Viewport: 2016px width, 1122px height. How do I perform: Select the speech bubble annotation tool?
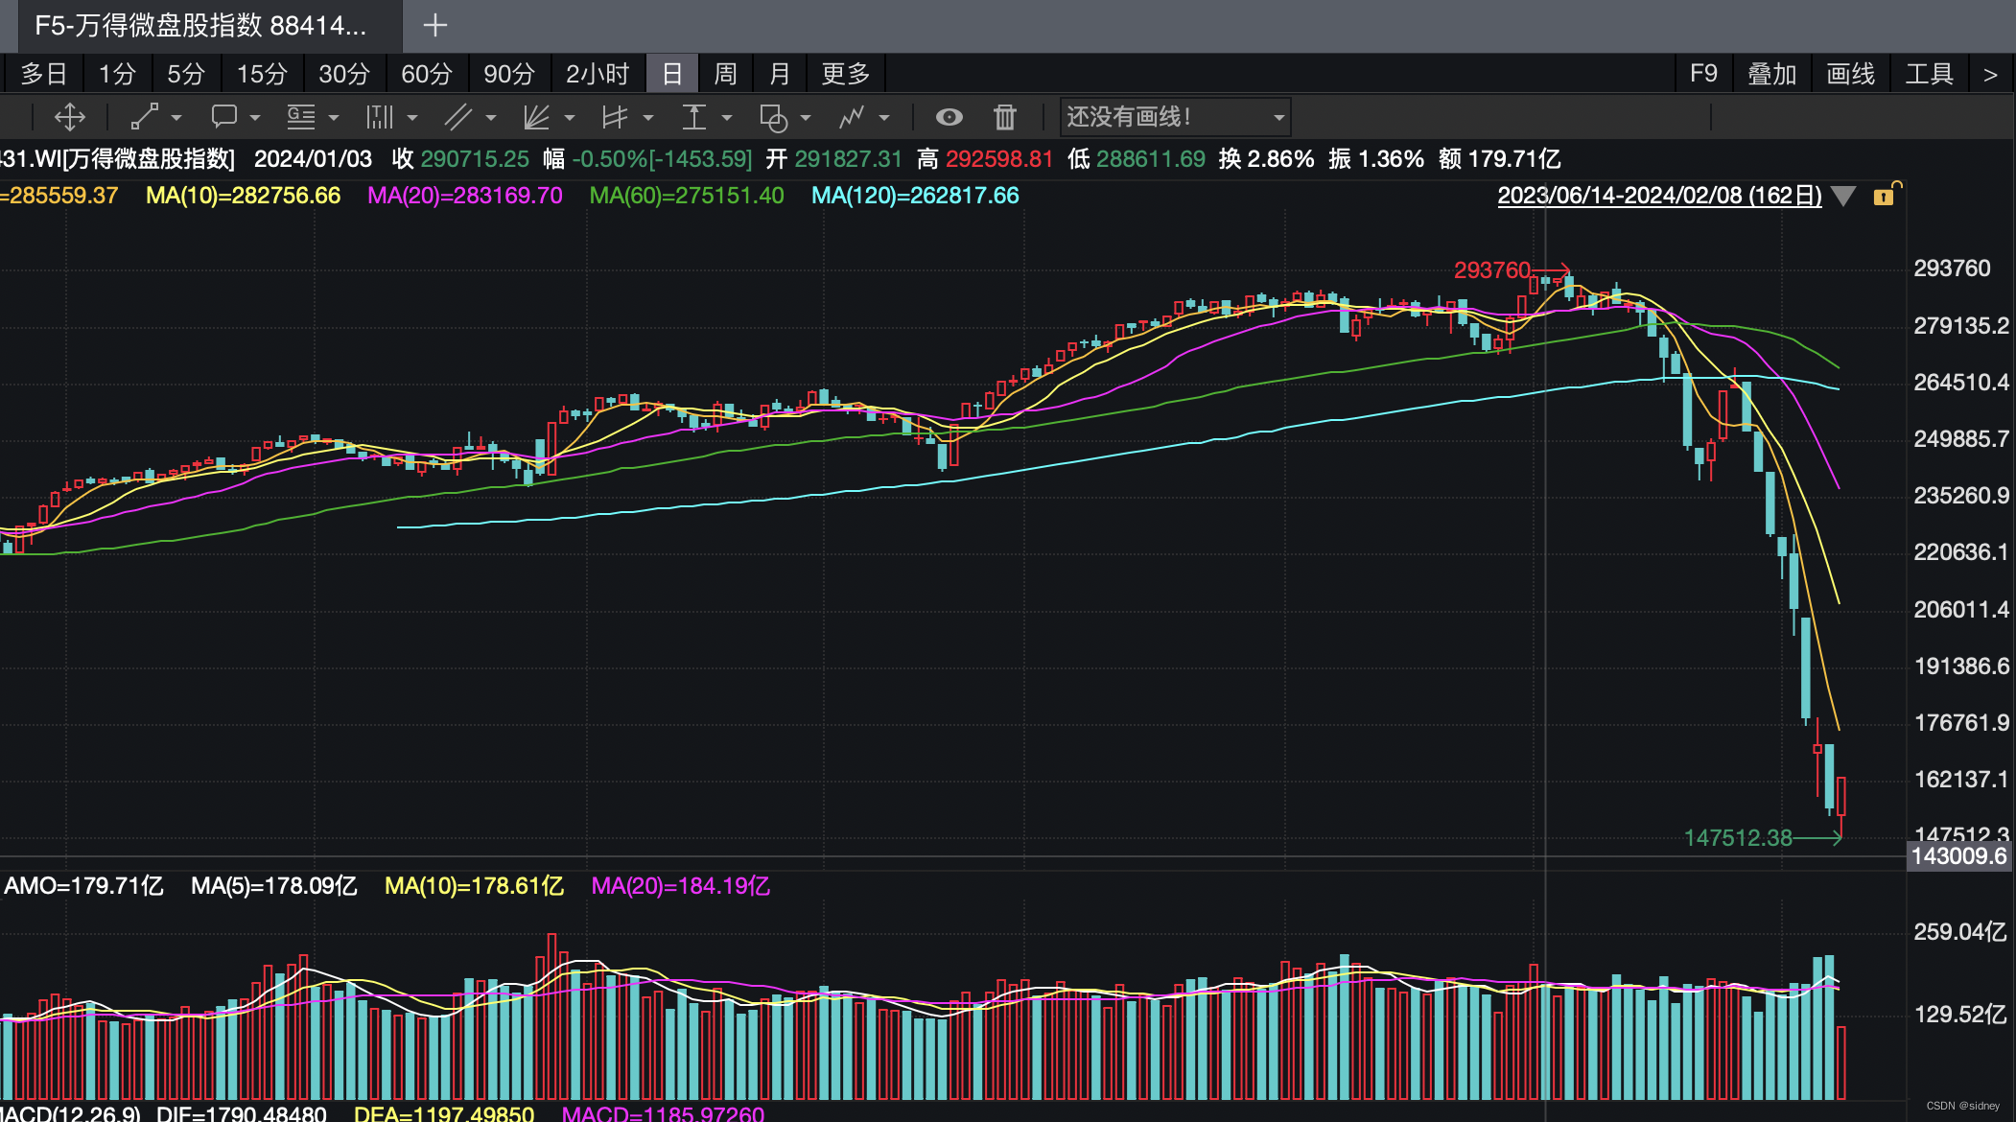(x=224, y=117)
